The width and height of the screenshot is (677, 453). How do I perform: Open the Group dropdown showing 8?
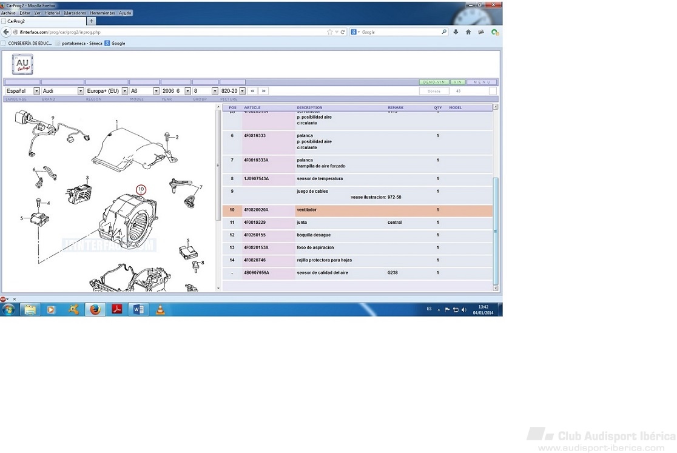(x=206, y=91)
